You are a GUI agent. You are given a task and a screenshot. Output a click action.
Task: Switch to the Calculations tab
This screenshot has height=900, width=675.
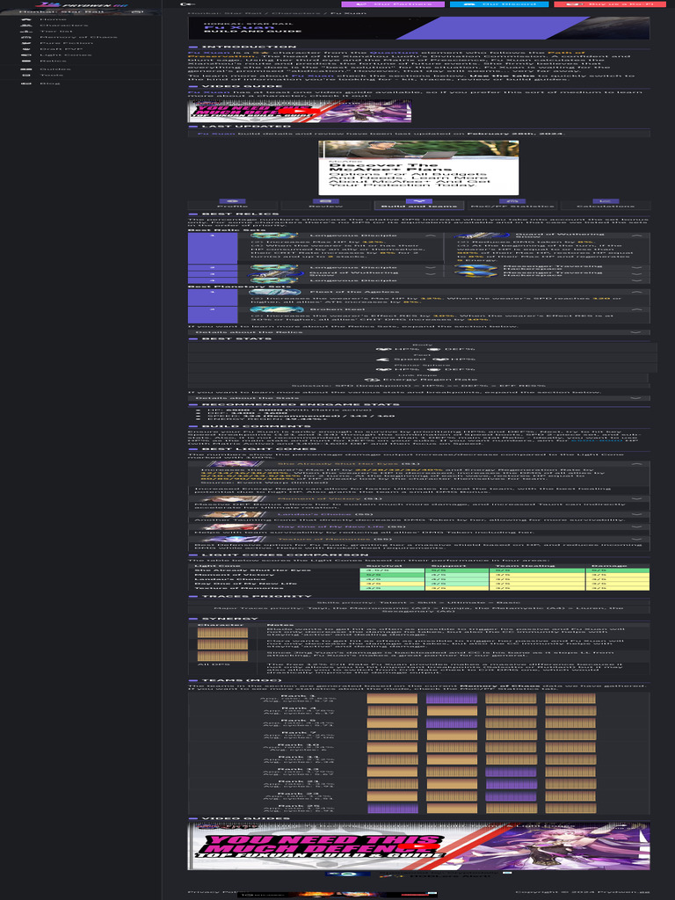(605, 204)
